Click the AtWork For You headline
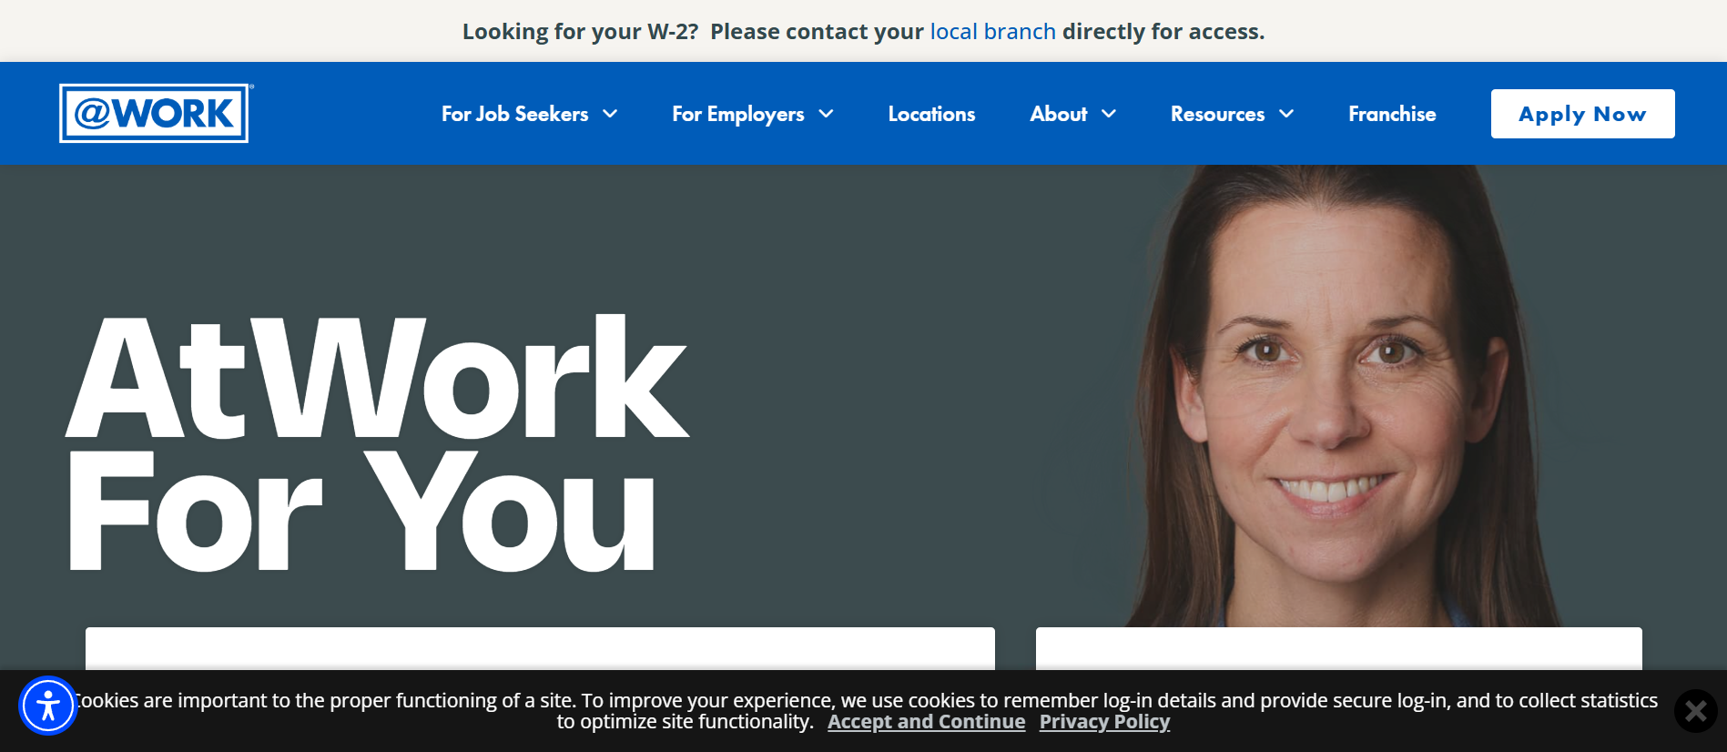 click(376, 443)
